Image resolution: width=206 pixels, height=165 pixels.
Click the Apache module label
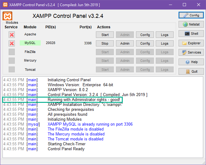(30, 34)
